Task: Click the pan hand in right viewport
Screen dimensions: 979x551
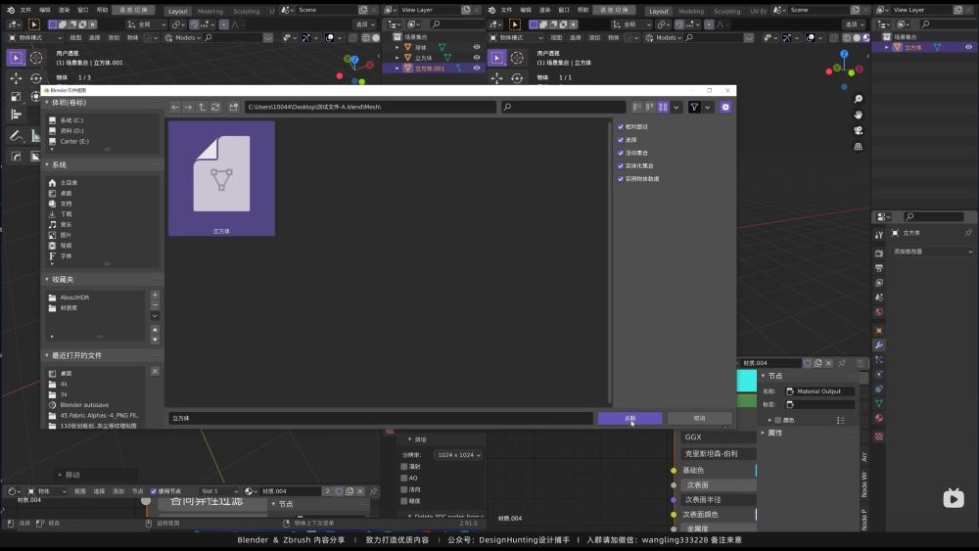Action: 859,115
